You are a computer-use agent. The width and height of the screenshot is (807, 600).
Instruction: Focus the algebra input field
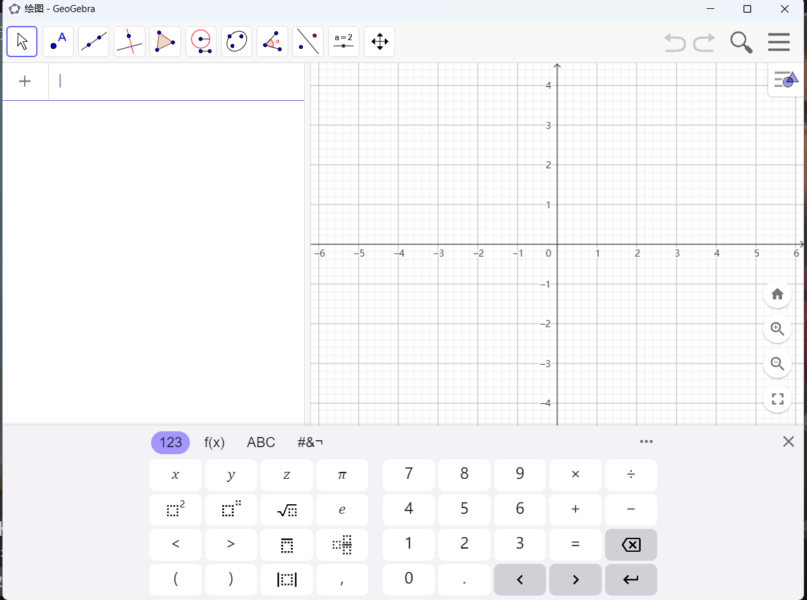[177, 81]
